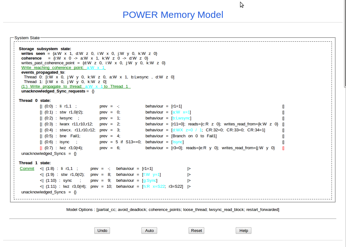Select 'f:W y=1' behaviour in Thread 1

point(151,175)
